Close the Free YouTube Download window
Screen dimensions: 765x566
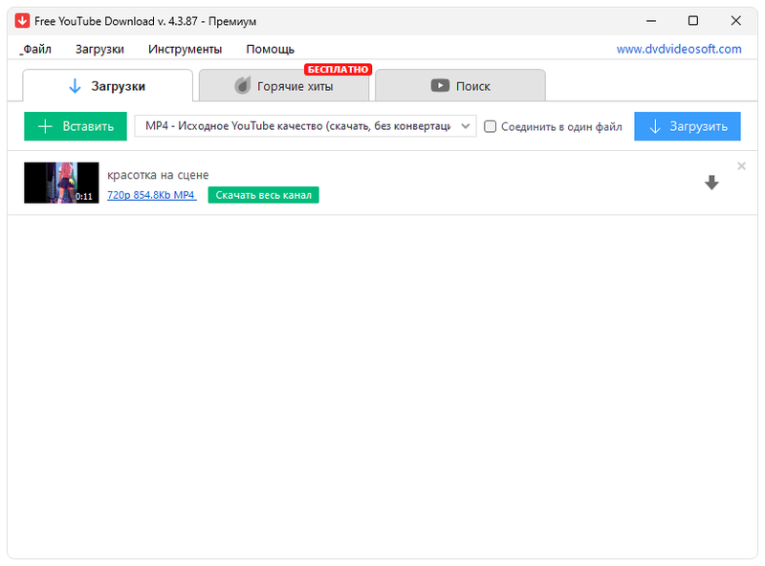pos(735,21)
